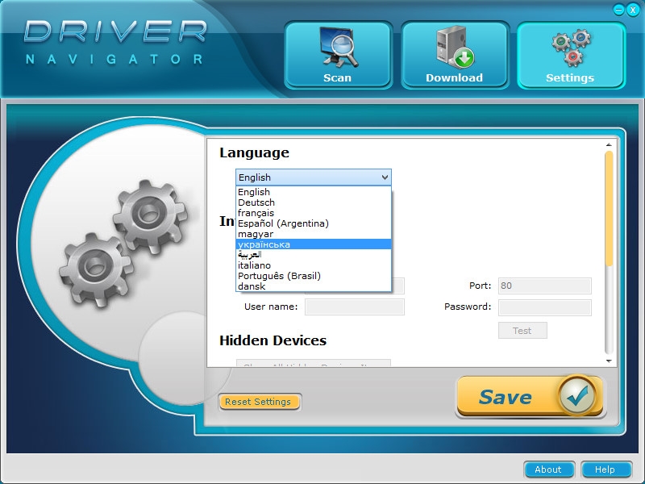Click the Port input field
Image resolution: width=645 pixels, height=484 pixels.
pyautogui.click(x=545, y=286)
